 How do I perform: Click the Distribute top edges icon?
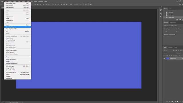(53, 5)
